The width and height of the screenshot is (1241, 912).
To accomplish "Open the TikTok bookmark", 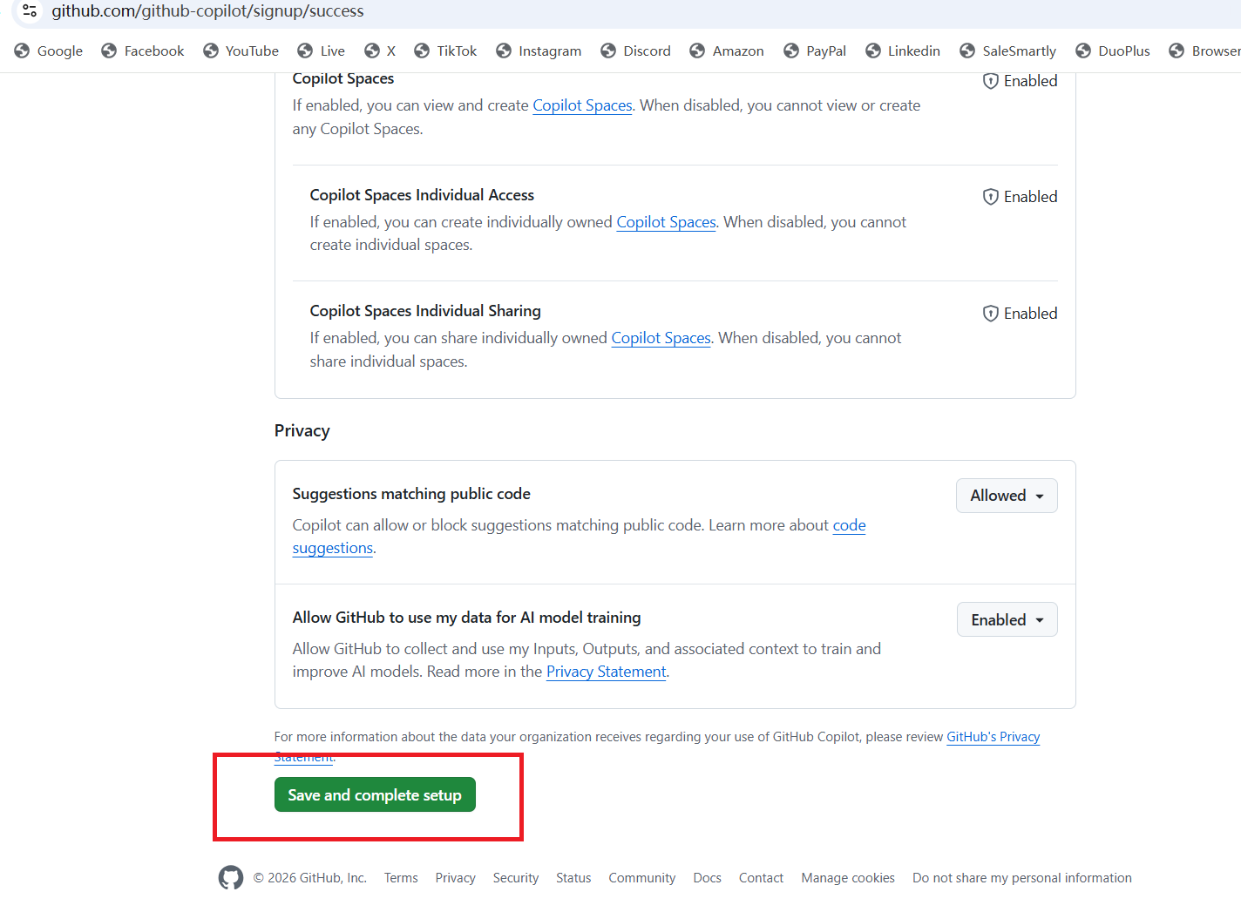I will [x=445, y=51].
